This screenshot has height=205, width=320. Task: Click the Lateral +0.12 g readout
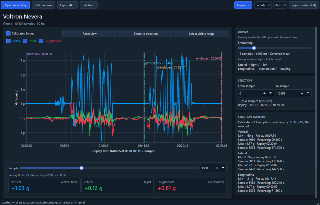coord(93,188)
